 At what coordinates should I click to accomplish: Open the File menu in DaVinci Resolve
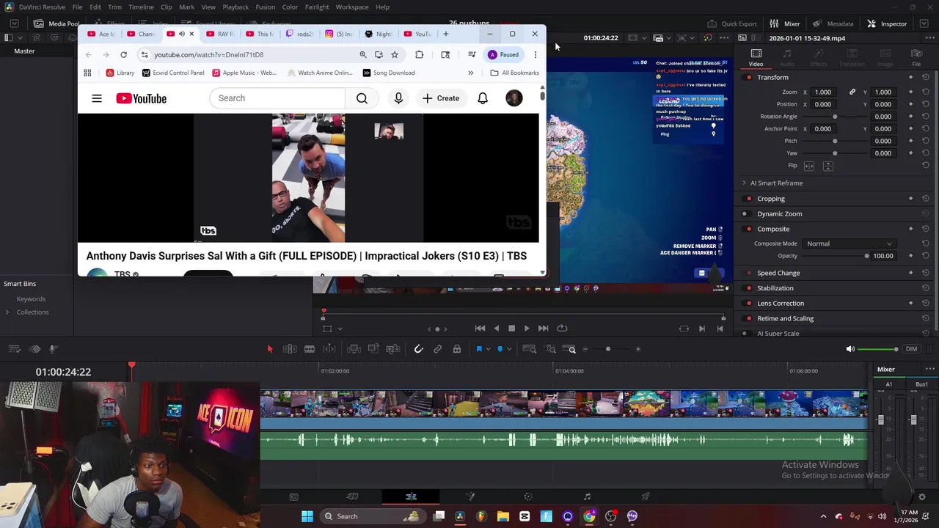77,7
